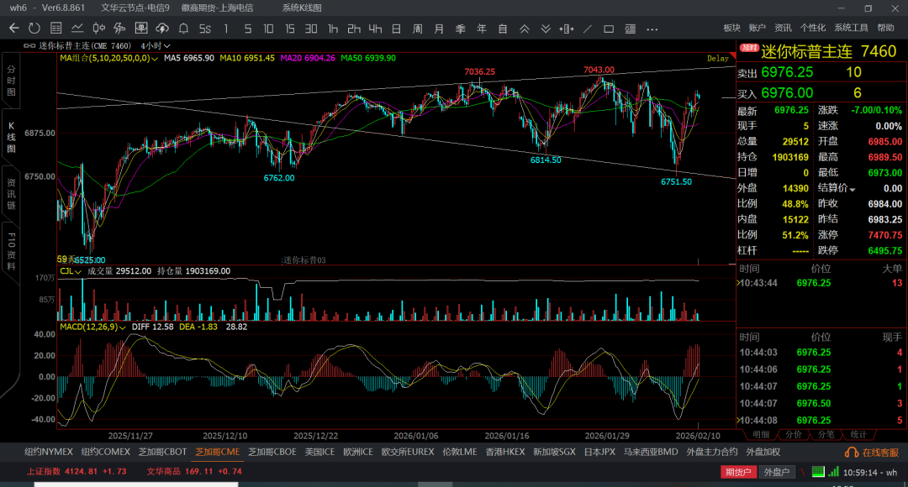Select the 1h timeframe button

click(x=333, y=29)
